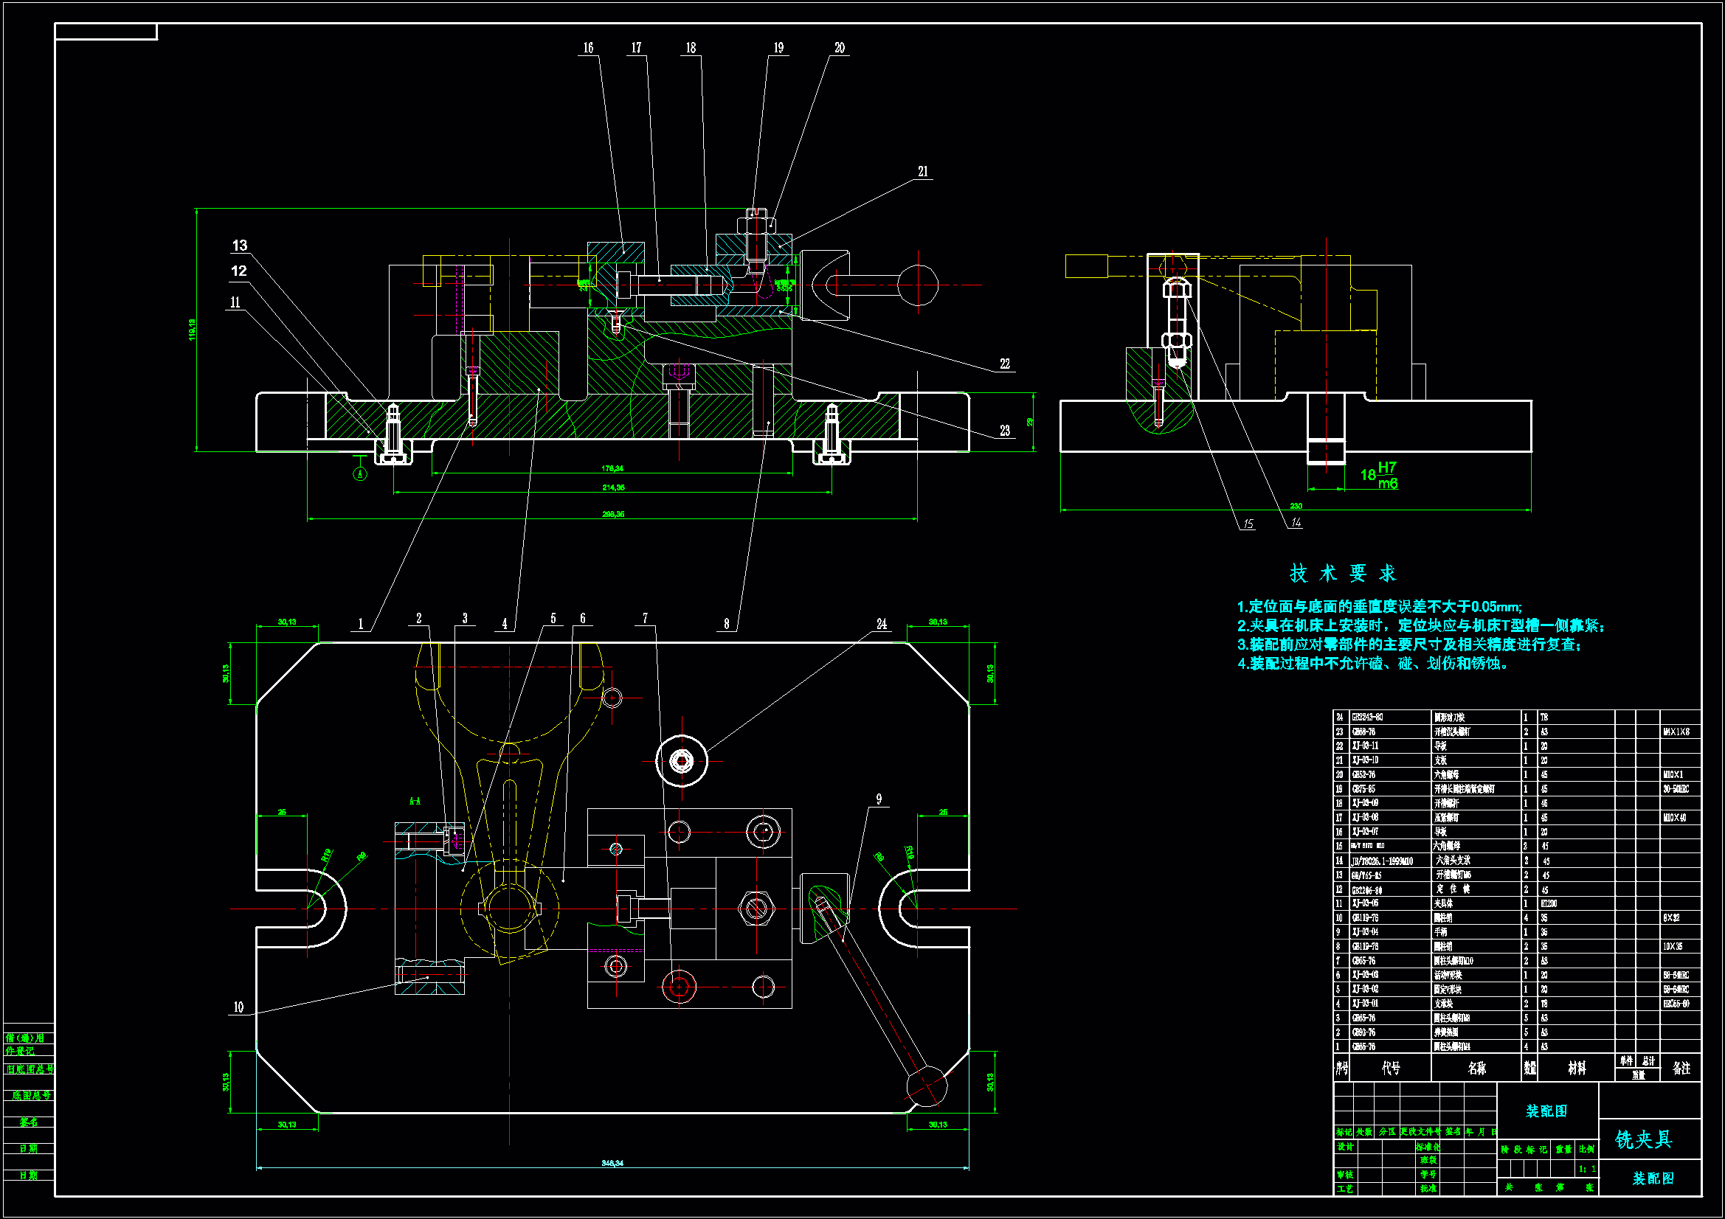Click part balloon number 16 label

(x=588, y=48)
